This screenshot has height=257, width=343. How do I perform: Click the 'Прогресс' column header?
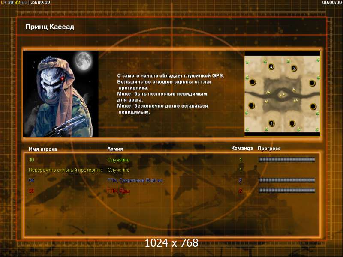[x=269, y=149]
